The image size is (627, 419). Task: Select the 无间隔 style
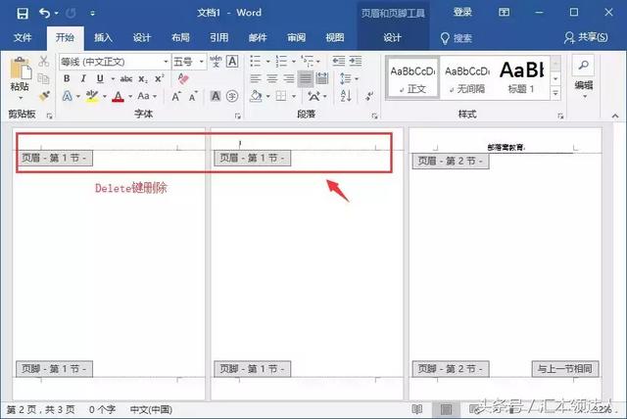point(467,78)
